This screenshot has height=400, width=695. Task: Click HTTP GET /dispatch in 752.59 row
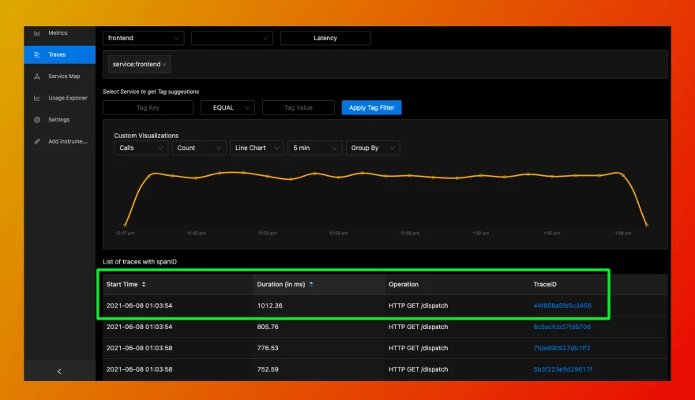(418, 369)
